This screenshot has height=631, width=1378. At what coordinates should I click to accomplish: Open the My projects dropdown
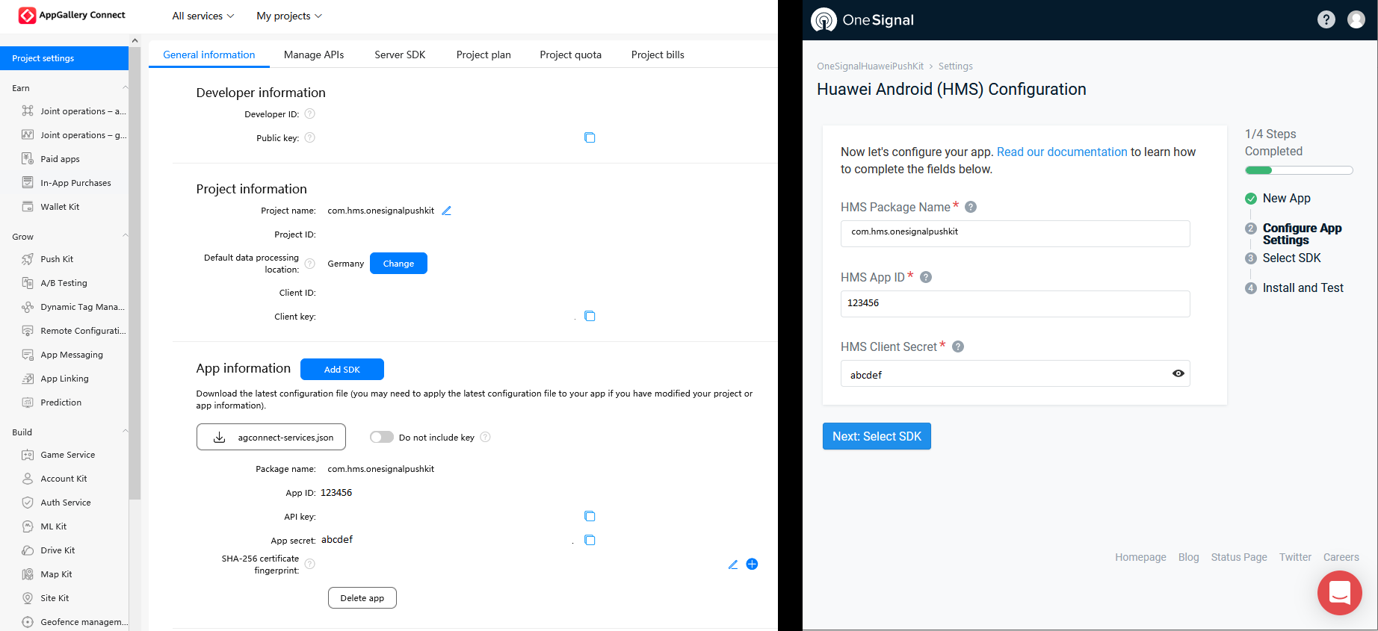point(289,16)
